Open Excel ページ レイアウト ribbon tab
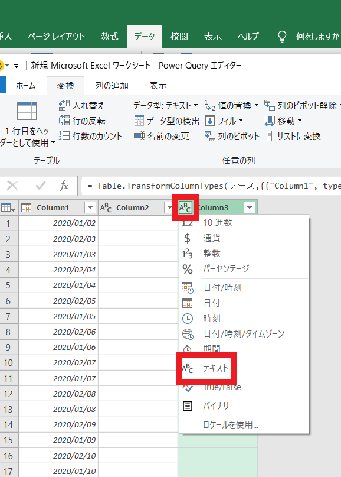341x477 pixels. click(57, 37)
